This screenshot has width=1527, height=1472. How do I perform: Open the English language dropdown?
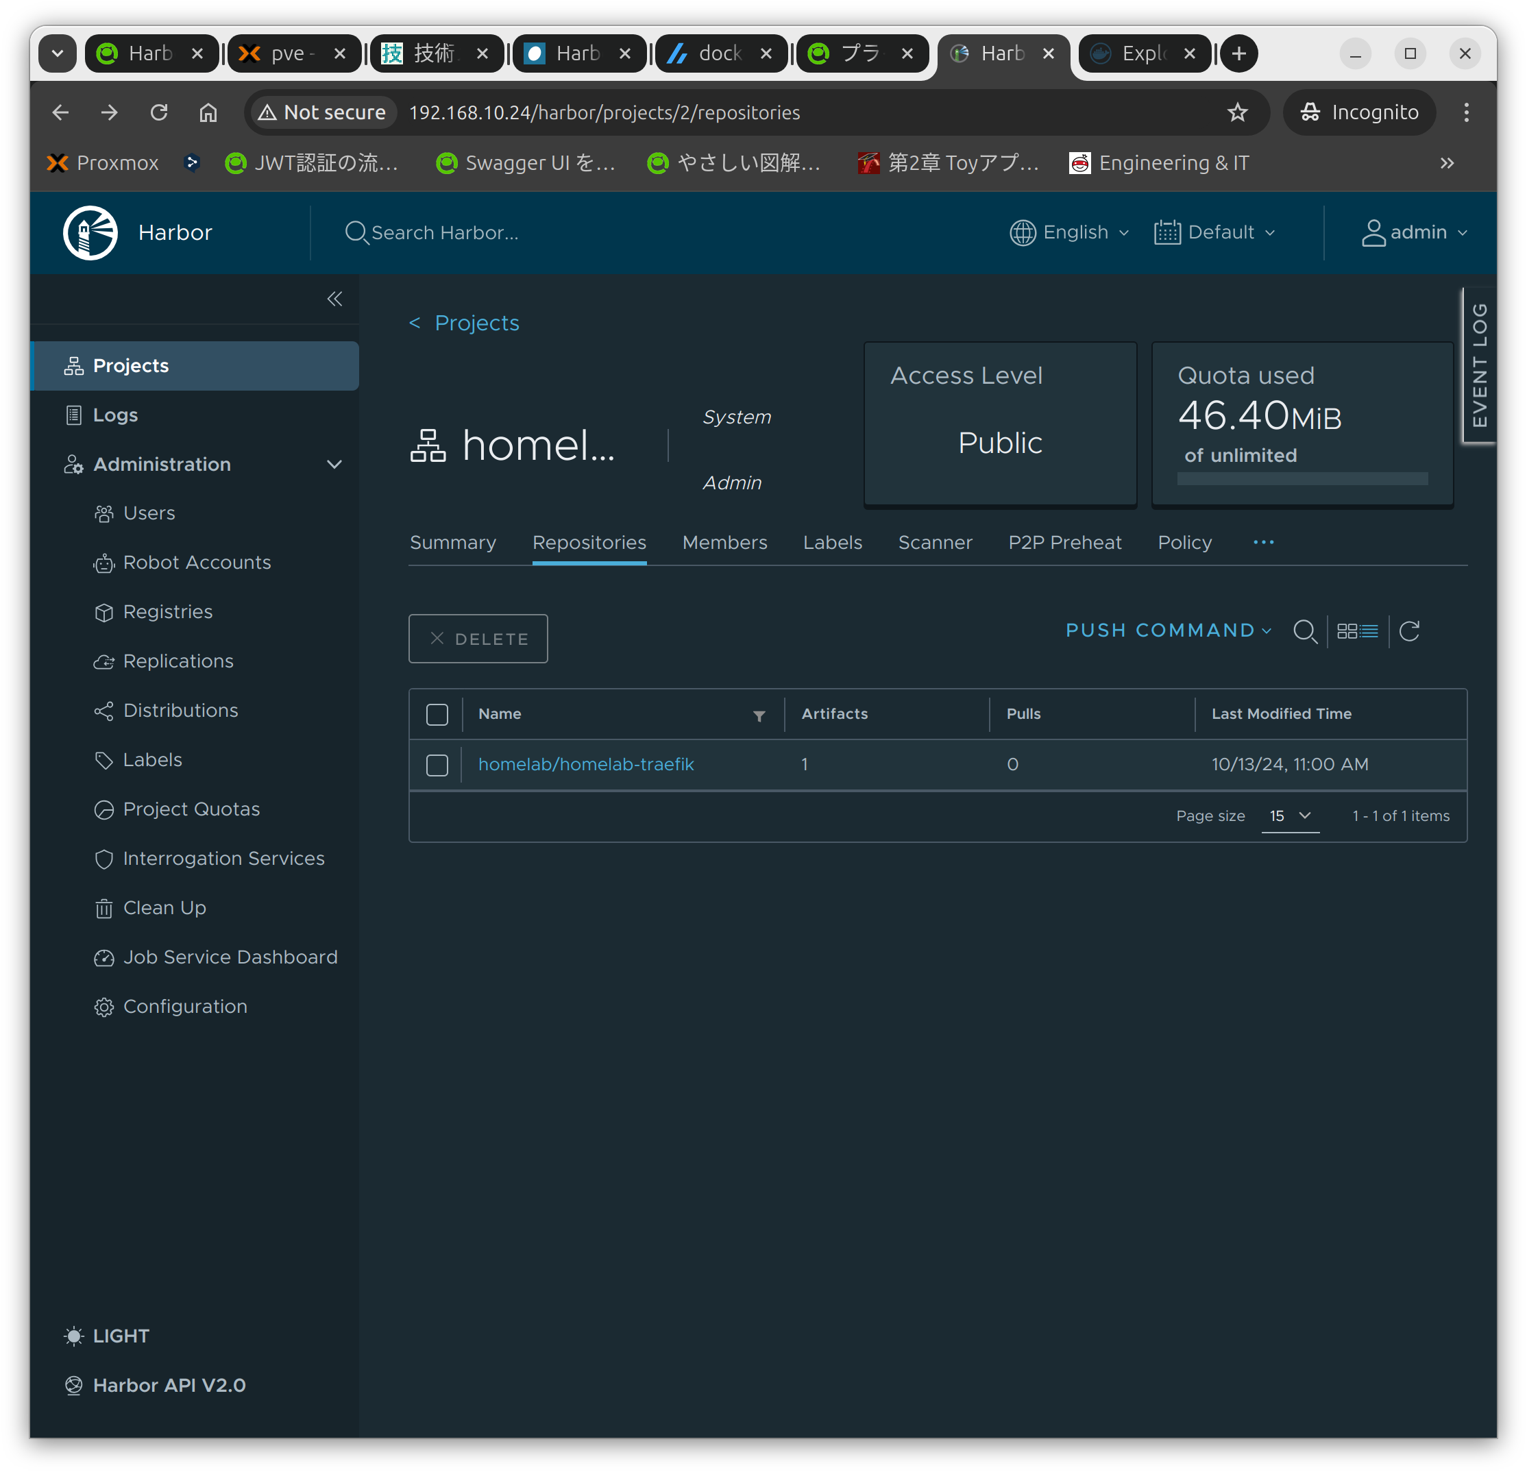[x=1069, y=232]
